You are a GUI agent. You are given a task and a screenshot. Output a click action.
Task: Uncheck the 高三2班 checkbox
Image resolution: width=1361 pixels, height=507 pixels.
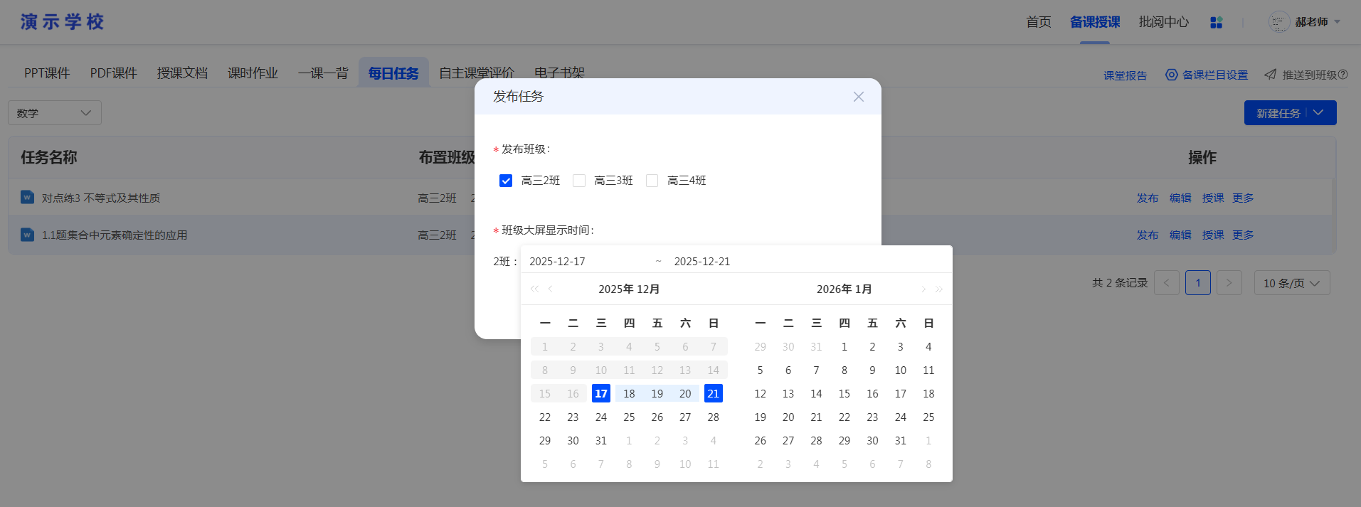tap(506, 181)
